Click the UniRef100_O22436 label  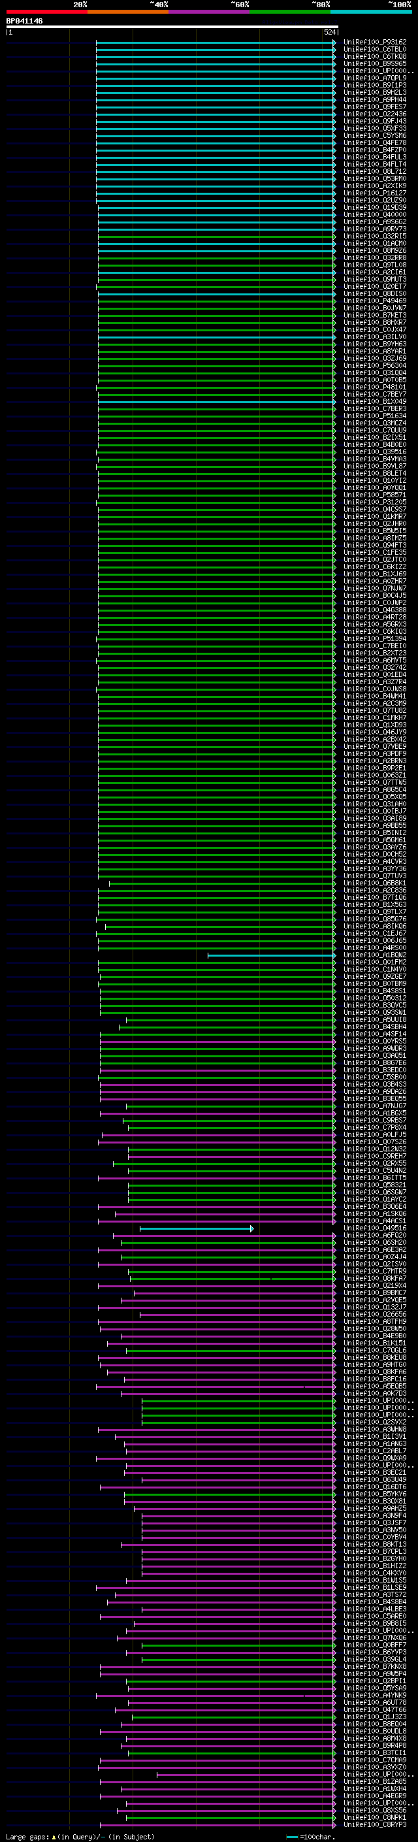coord(374,114)
